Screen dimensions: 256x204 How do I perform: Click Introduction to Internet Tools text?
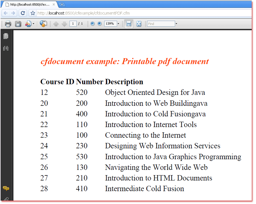[151, 125]
